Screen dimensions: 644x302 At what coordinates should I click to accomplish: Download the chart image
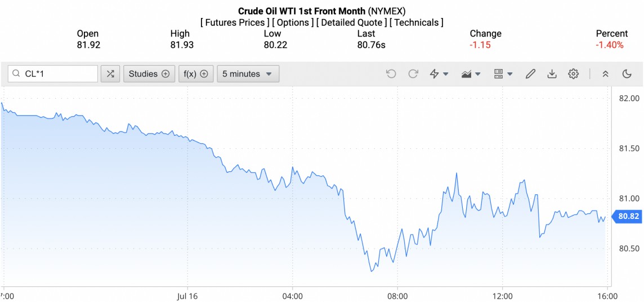[x=552, y=74]
